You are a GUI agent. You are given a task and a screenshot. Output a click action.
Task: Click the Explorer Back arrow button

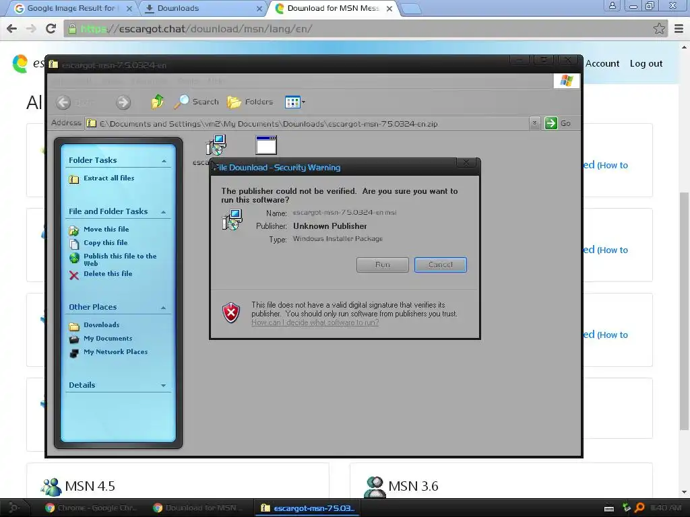tap(63, 102)
